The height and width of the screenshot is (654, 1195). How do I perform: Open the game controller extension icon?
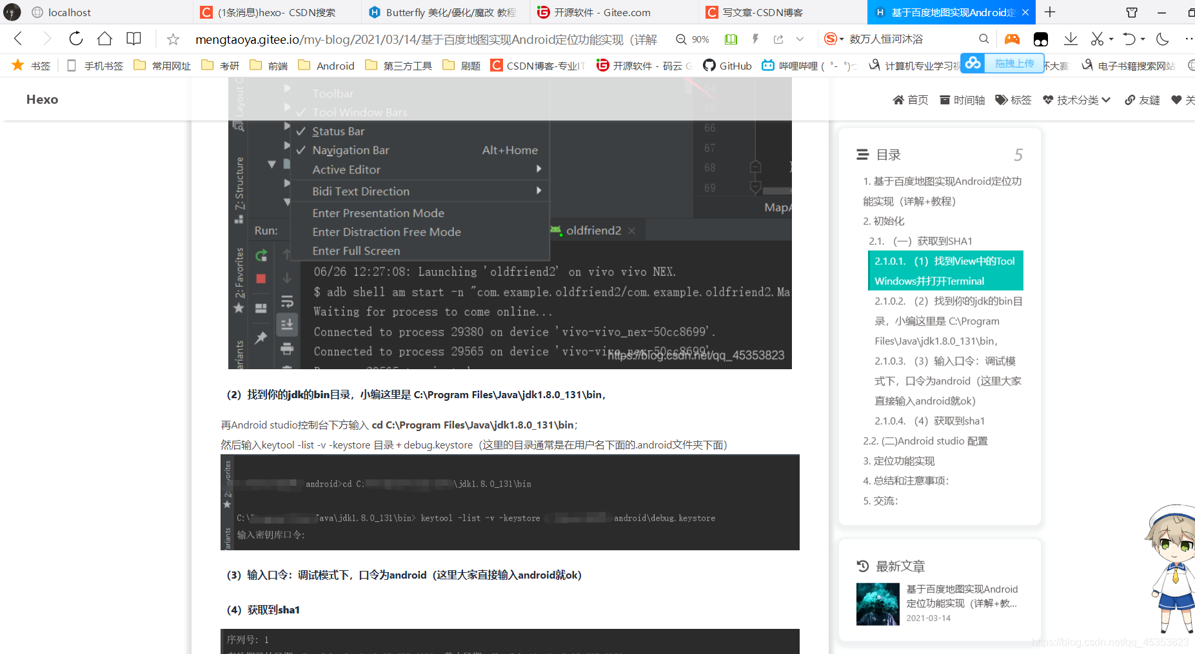tap(1012, 39)
